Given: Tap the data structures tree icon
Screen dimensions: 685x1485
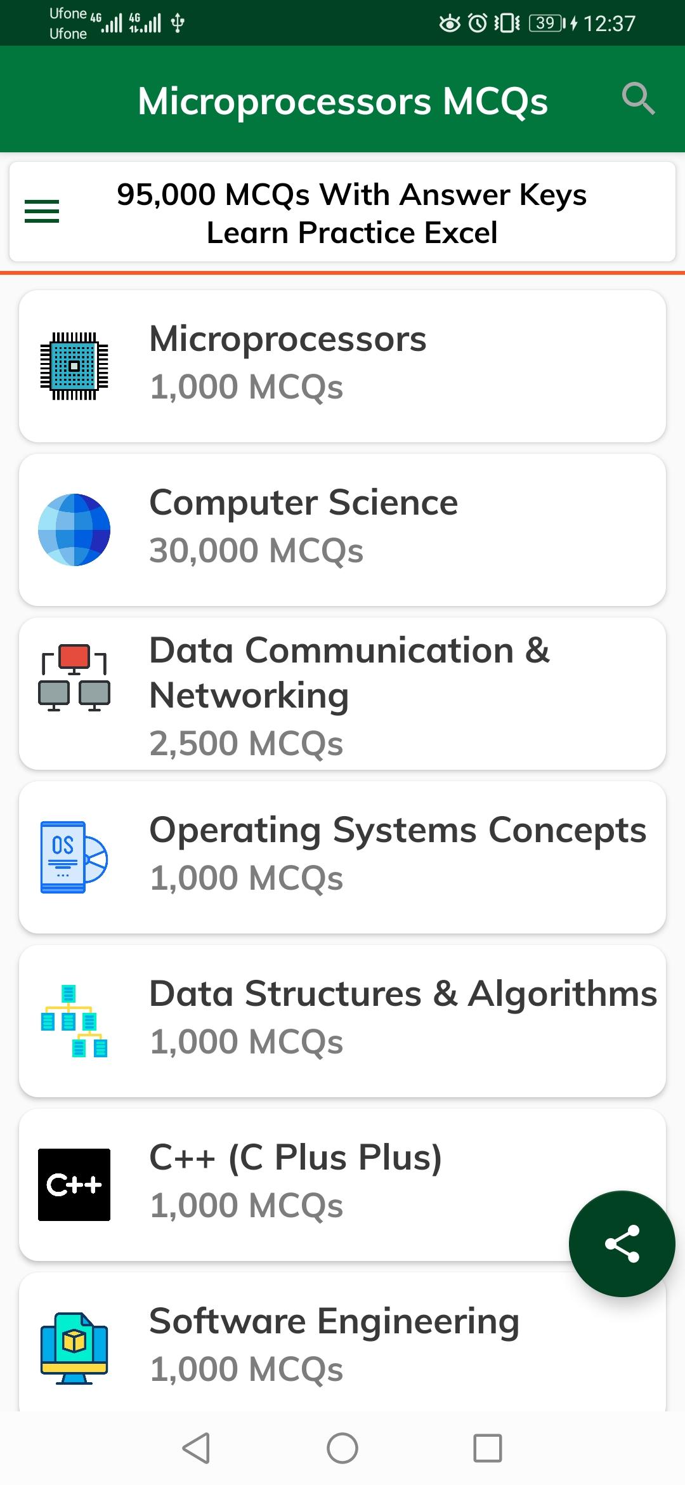Looking at the screenshot, I should point(74,1021).
